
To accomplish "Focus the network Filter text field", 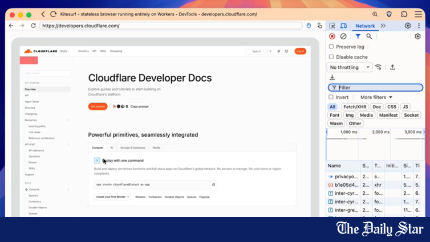I will tap(375, 88).
